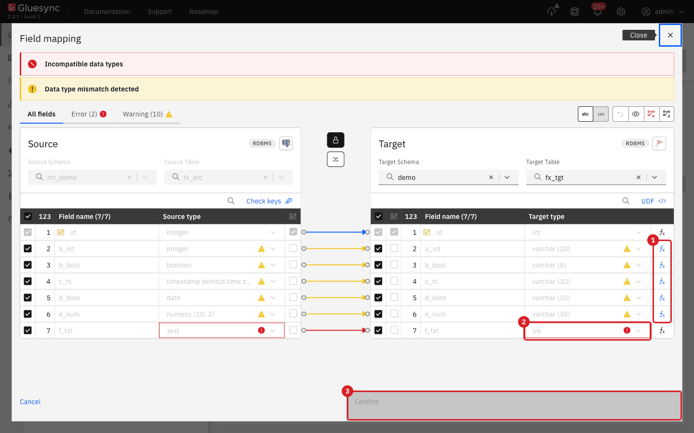694x433 pixels.
Task: Open the search icon beside UDF
Action: click(x=626, y=201)
